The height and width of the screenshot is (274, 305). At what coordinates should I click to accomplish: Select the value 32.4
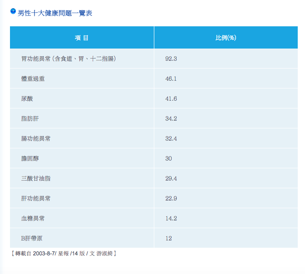click(x=171, y=139)
